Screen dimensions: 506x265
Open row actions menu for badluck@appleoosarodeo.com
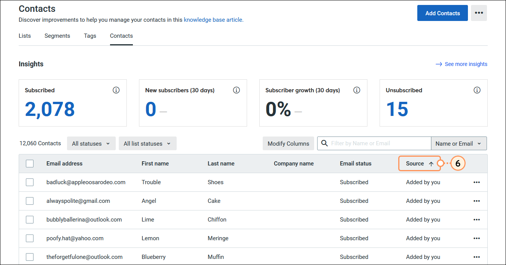click(477, 182)
